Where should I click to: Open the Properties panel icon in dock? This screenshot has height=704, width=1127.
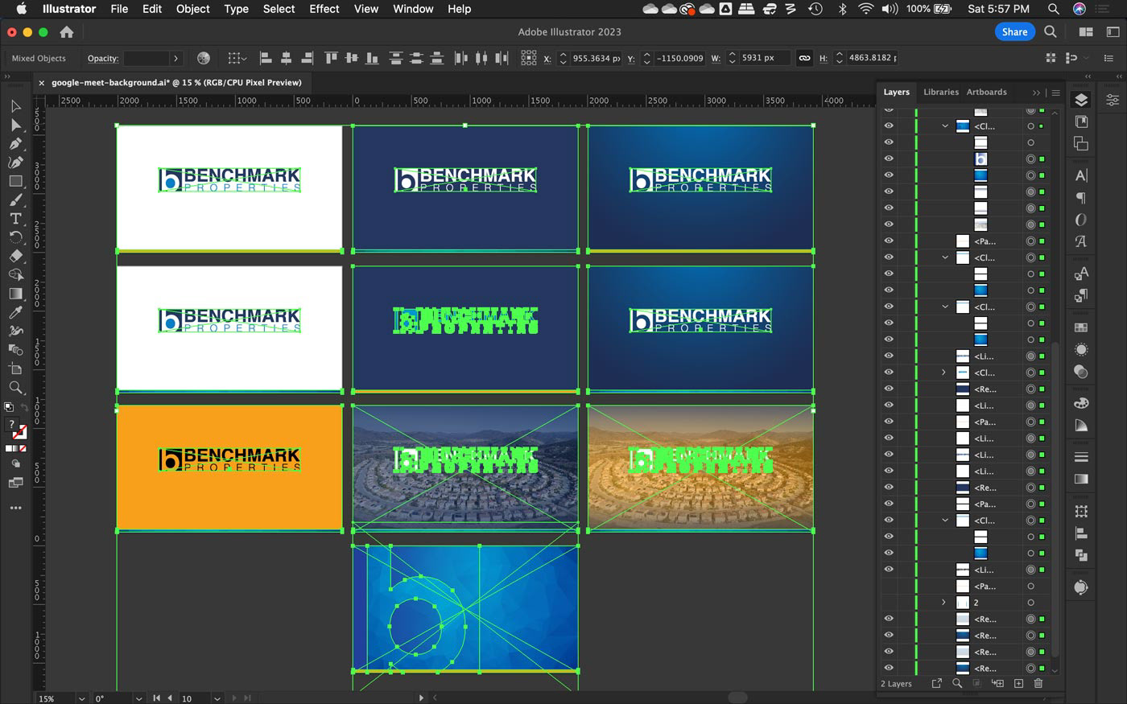point(1112,100)
